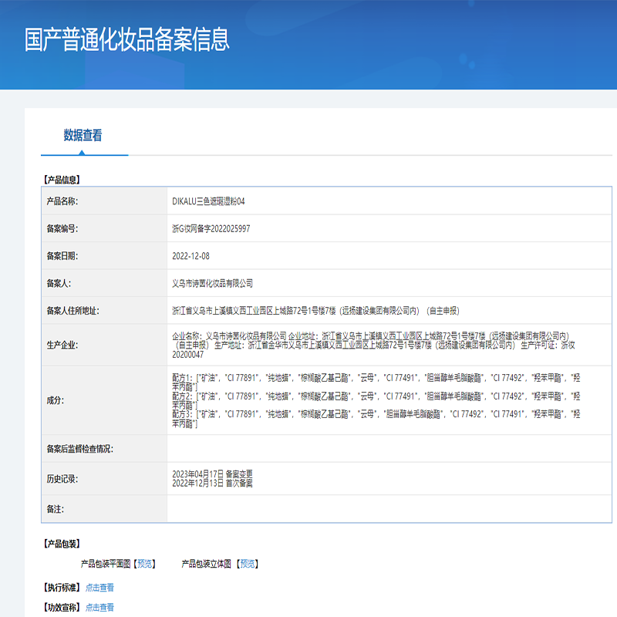This screenshot has height=617, width=617.
Task: Click 点击查看 next to 执行标准
Action: 99,587
